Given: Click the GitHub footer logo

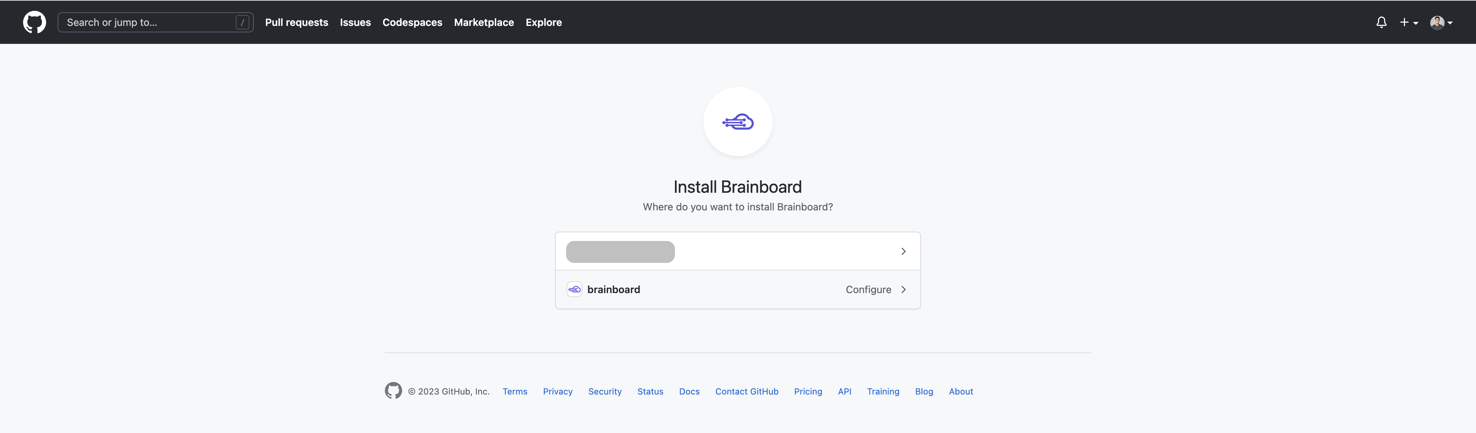Looking at the screenshot, I should [x=393, y=391].
